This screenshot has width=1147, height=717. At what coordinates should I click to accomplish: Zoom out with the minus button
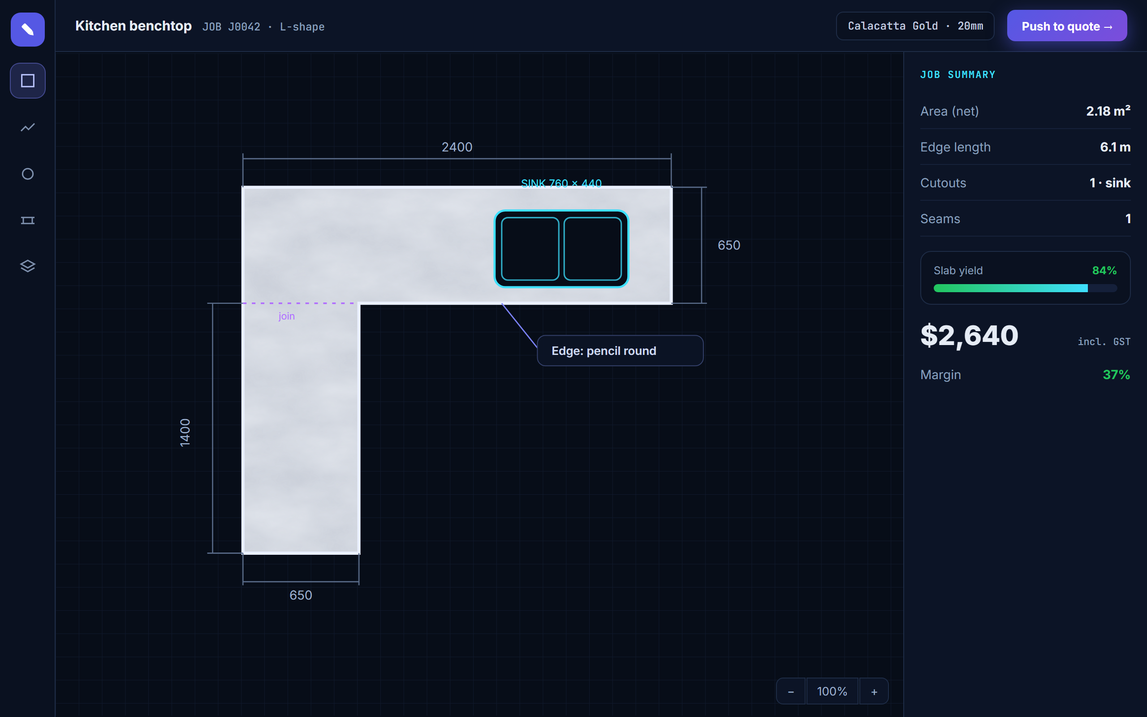(x=790, y=691)
